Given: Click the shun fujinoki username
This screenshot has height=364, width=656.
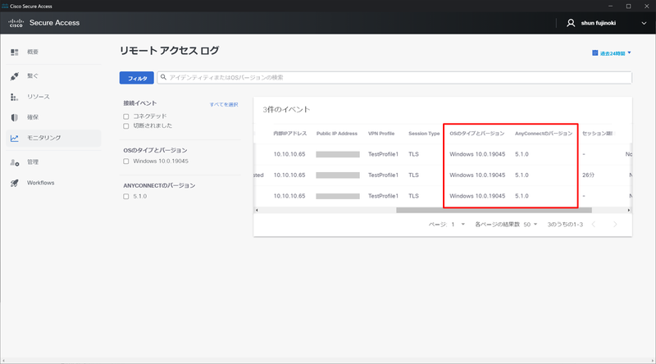Looking at the screenshot, I should point(599,23).
